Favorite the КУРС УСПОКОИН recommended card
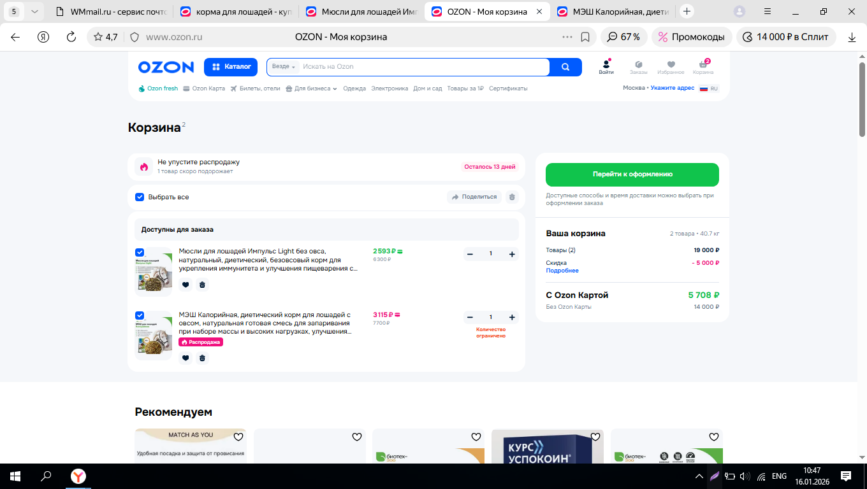 [595, 437]
